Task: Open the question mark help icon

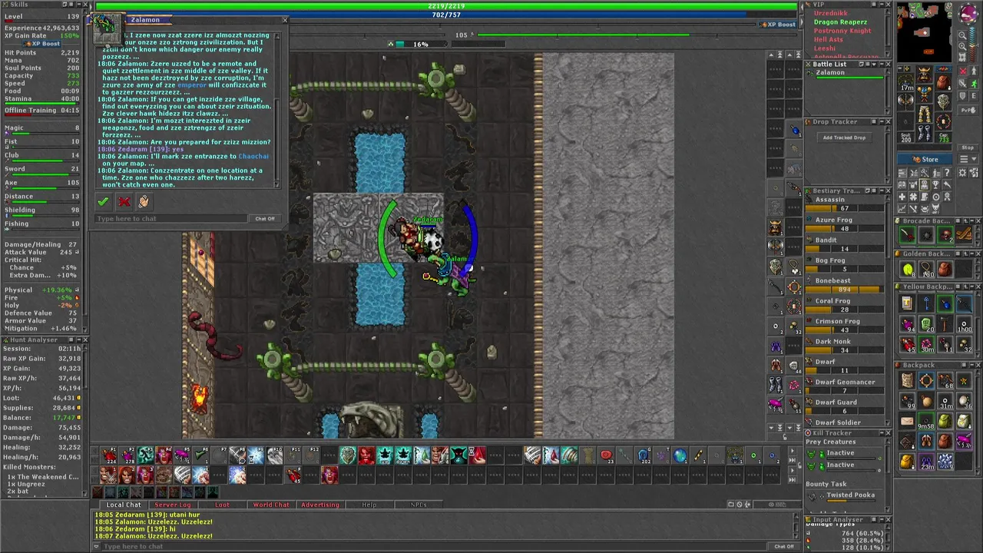Action: (947, 172)
